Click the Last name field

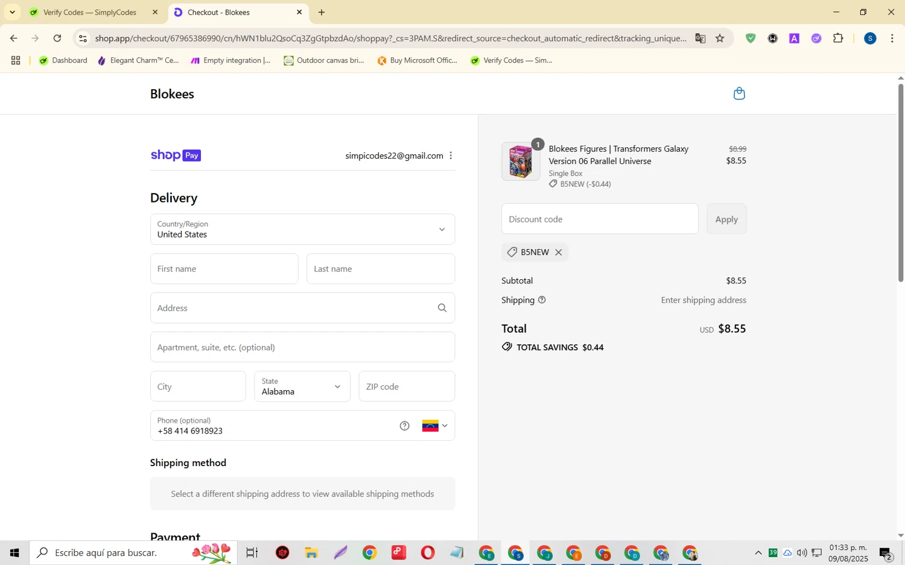pyautogui.click(x=381, y=269)
